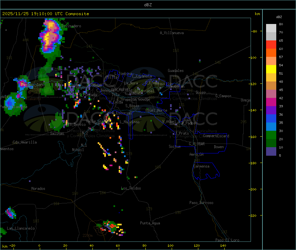Click the 'L_Malvinas' place label
296x250 pixels.
(x=130, y=122)
